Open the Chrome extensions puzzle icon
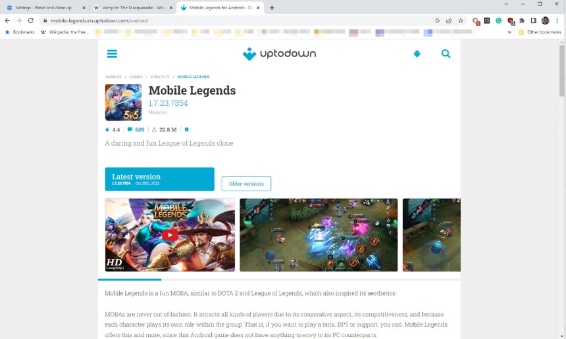The height and width of the screenshot is (339, 566). tap(522, 20)
